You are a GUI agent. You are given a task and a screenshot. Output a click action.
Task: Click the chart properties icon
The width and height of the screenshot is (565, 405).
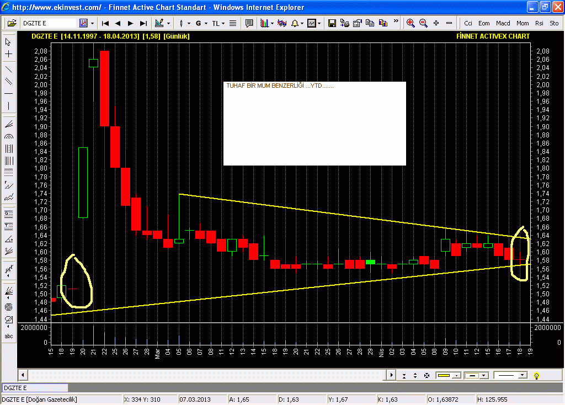[x=357, y=23]
